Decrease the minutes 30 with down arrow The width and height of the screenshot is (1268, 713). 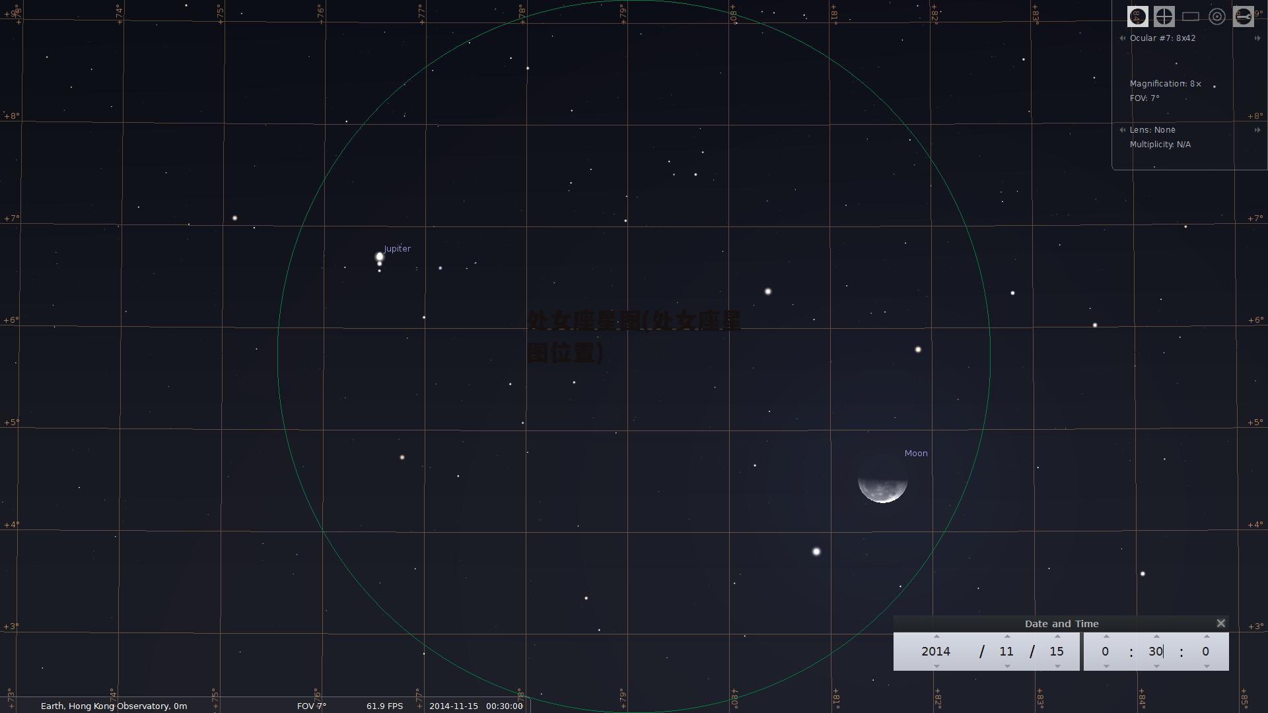[1156, 666]
